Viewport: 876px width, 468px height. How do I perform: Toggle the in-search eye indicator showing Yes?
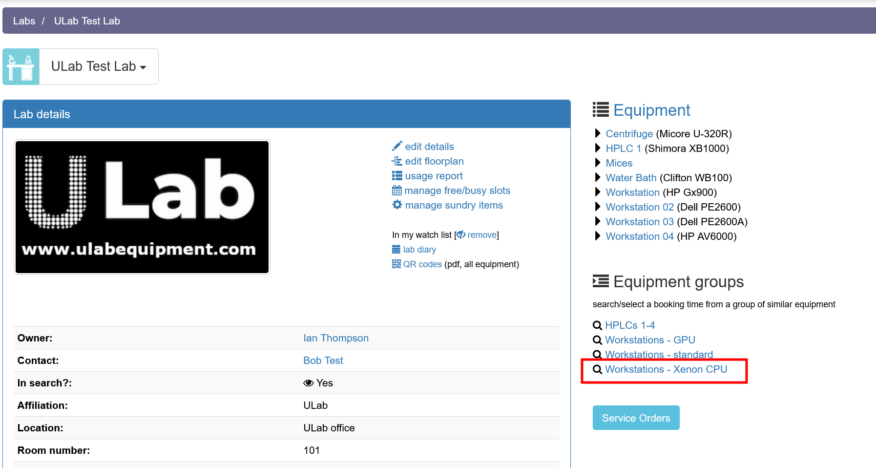[x=308, y=383]
